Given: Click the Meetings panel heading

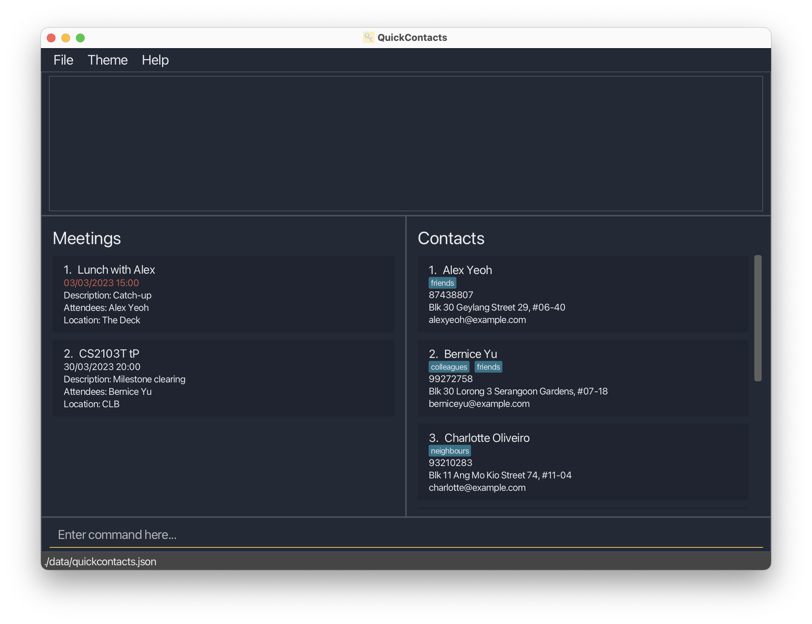Looking at the screenshot, I should point(87,238).
